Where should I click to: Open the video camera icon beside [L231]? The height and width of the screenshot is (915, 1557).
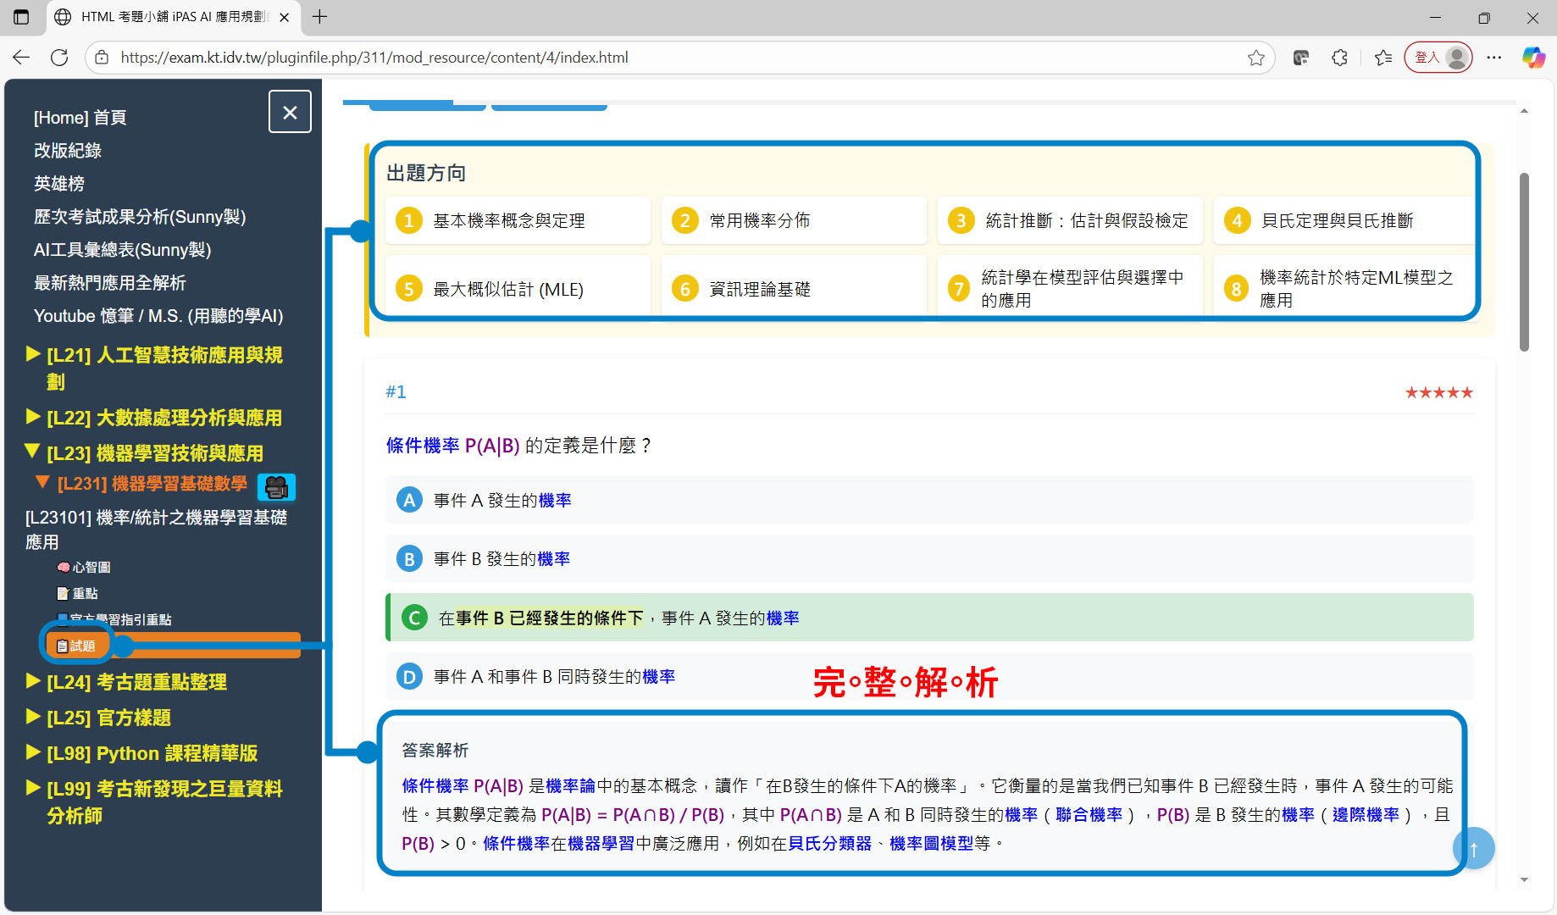click(277, 486)
